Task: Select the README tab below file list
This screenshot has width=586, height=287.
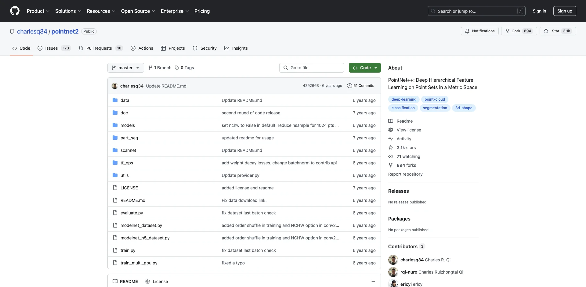Action: tap(125, 282)
